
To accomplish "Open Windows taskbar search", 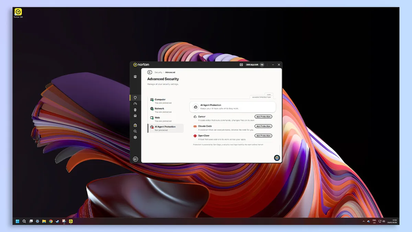I will click(x=24, y=221).
